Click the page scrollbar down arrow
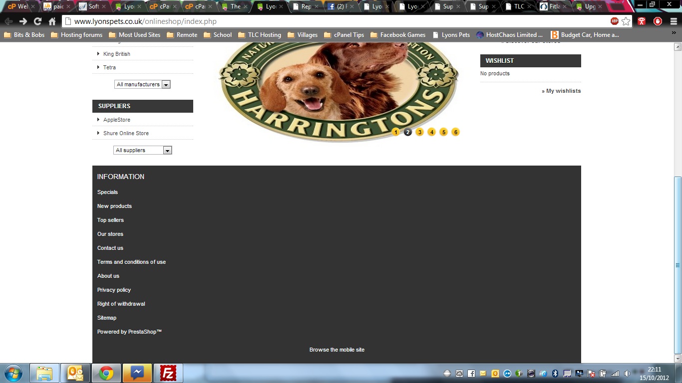Screen dimensions: 682x383 (x=678, y=359)
